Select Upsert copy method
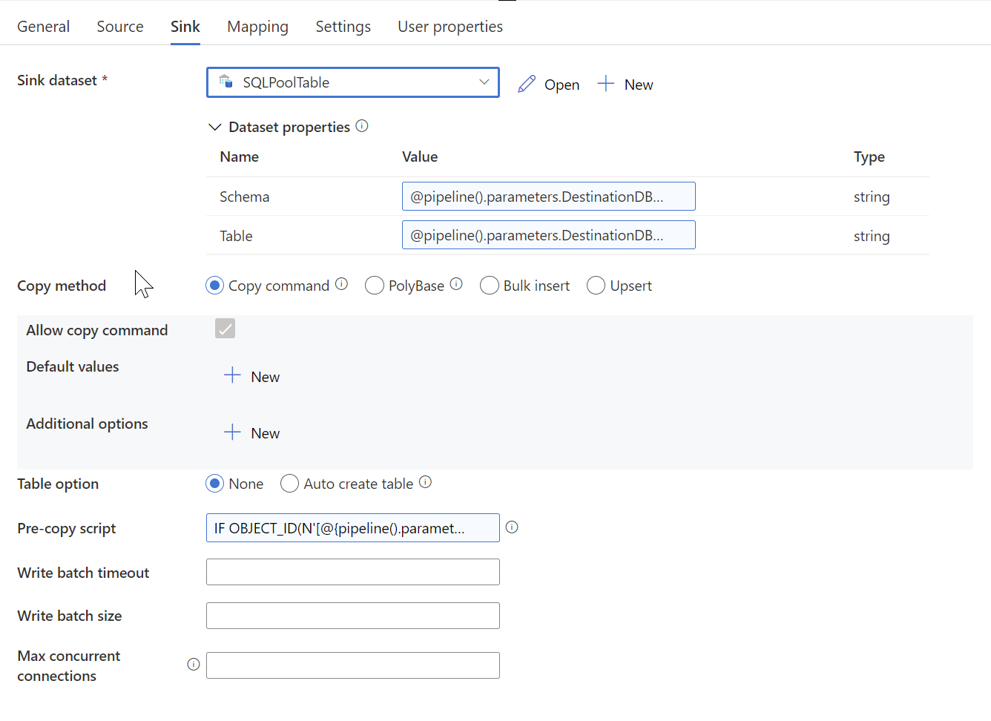Screen dimensions: 991x721 [x=596, y=286]
